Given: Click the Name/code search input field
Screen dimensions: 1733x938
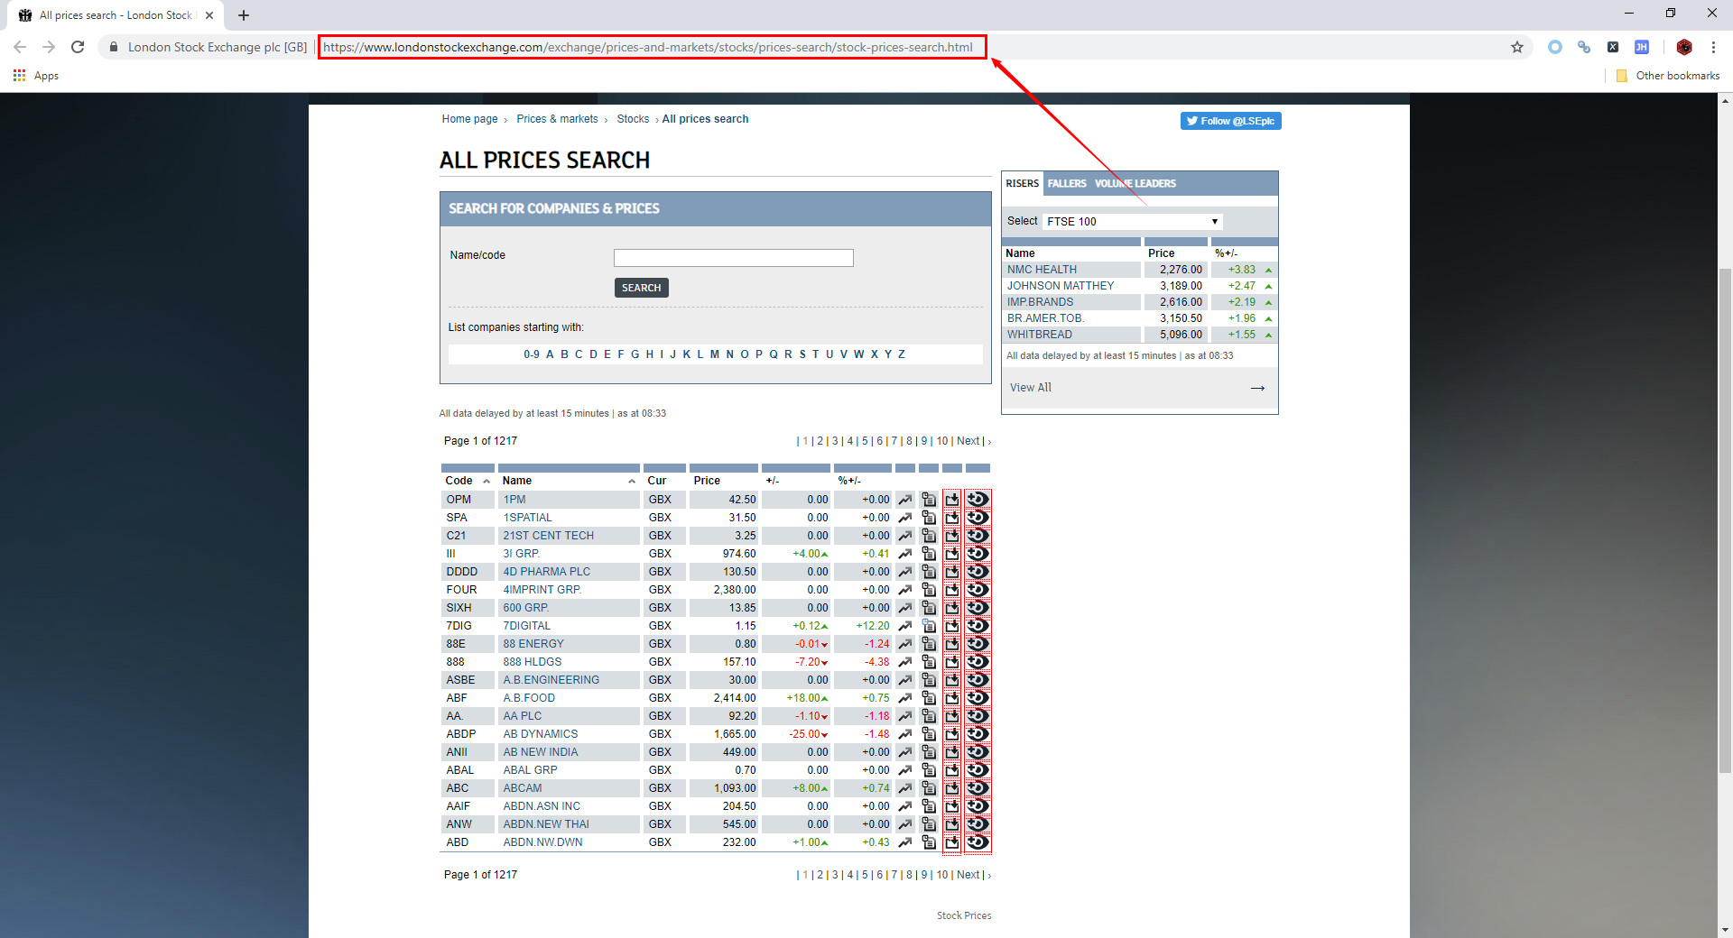Looking at the screenshot, I should click(733, 258).
